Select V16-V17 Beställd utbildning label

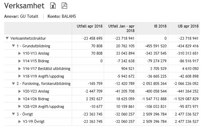click(47, 69)
